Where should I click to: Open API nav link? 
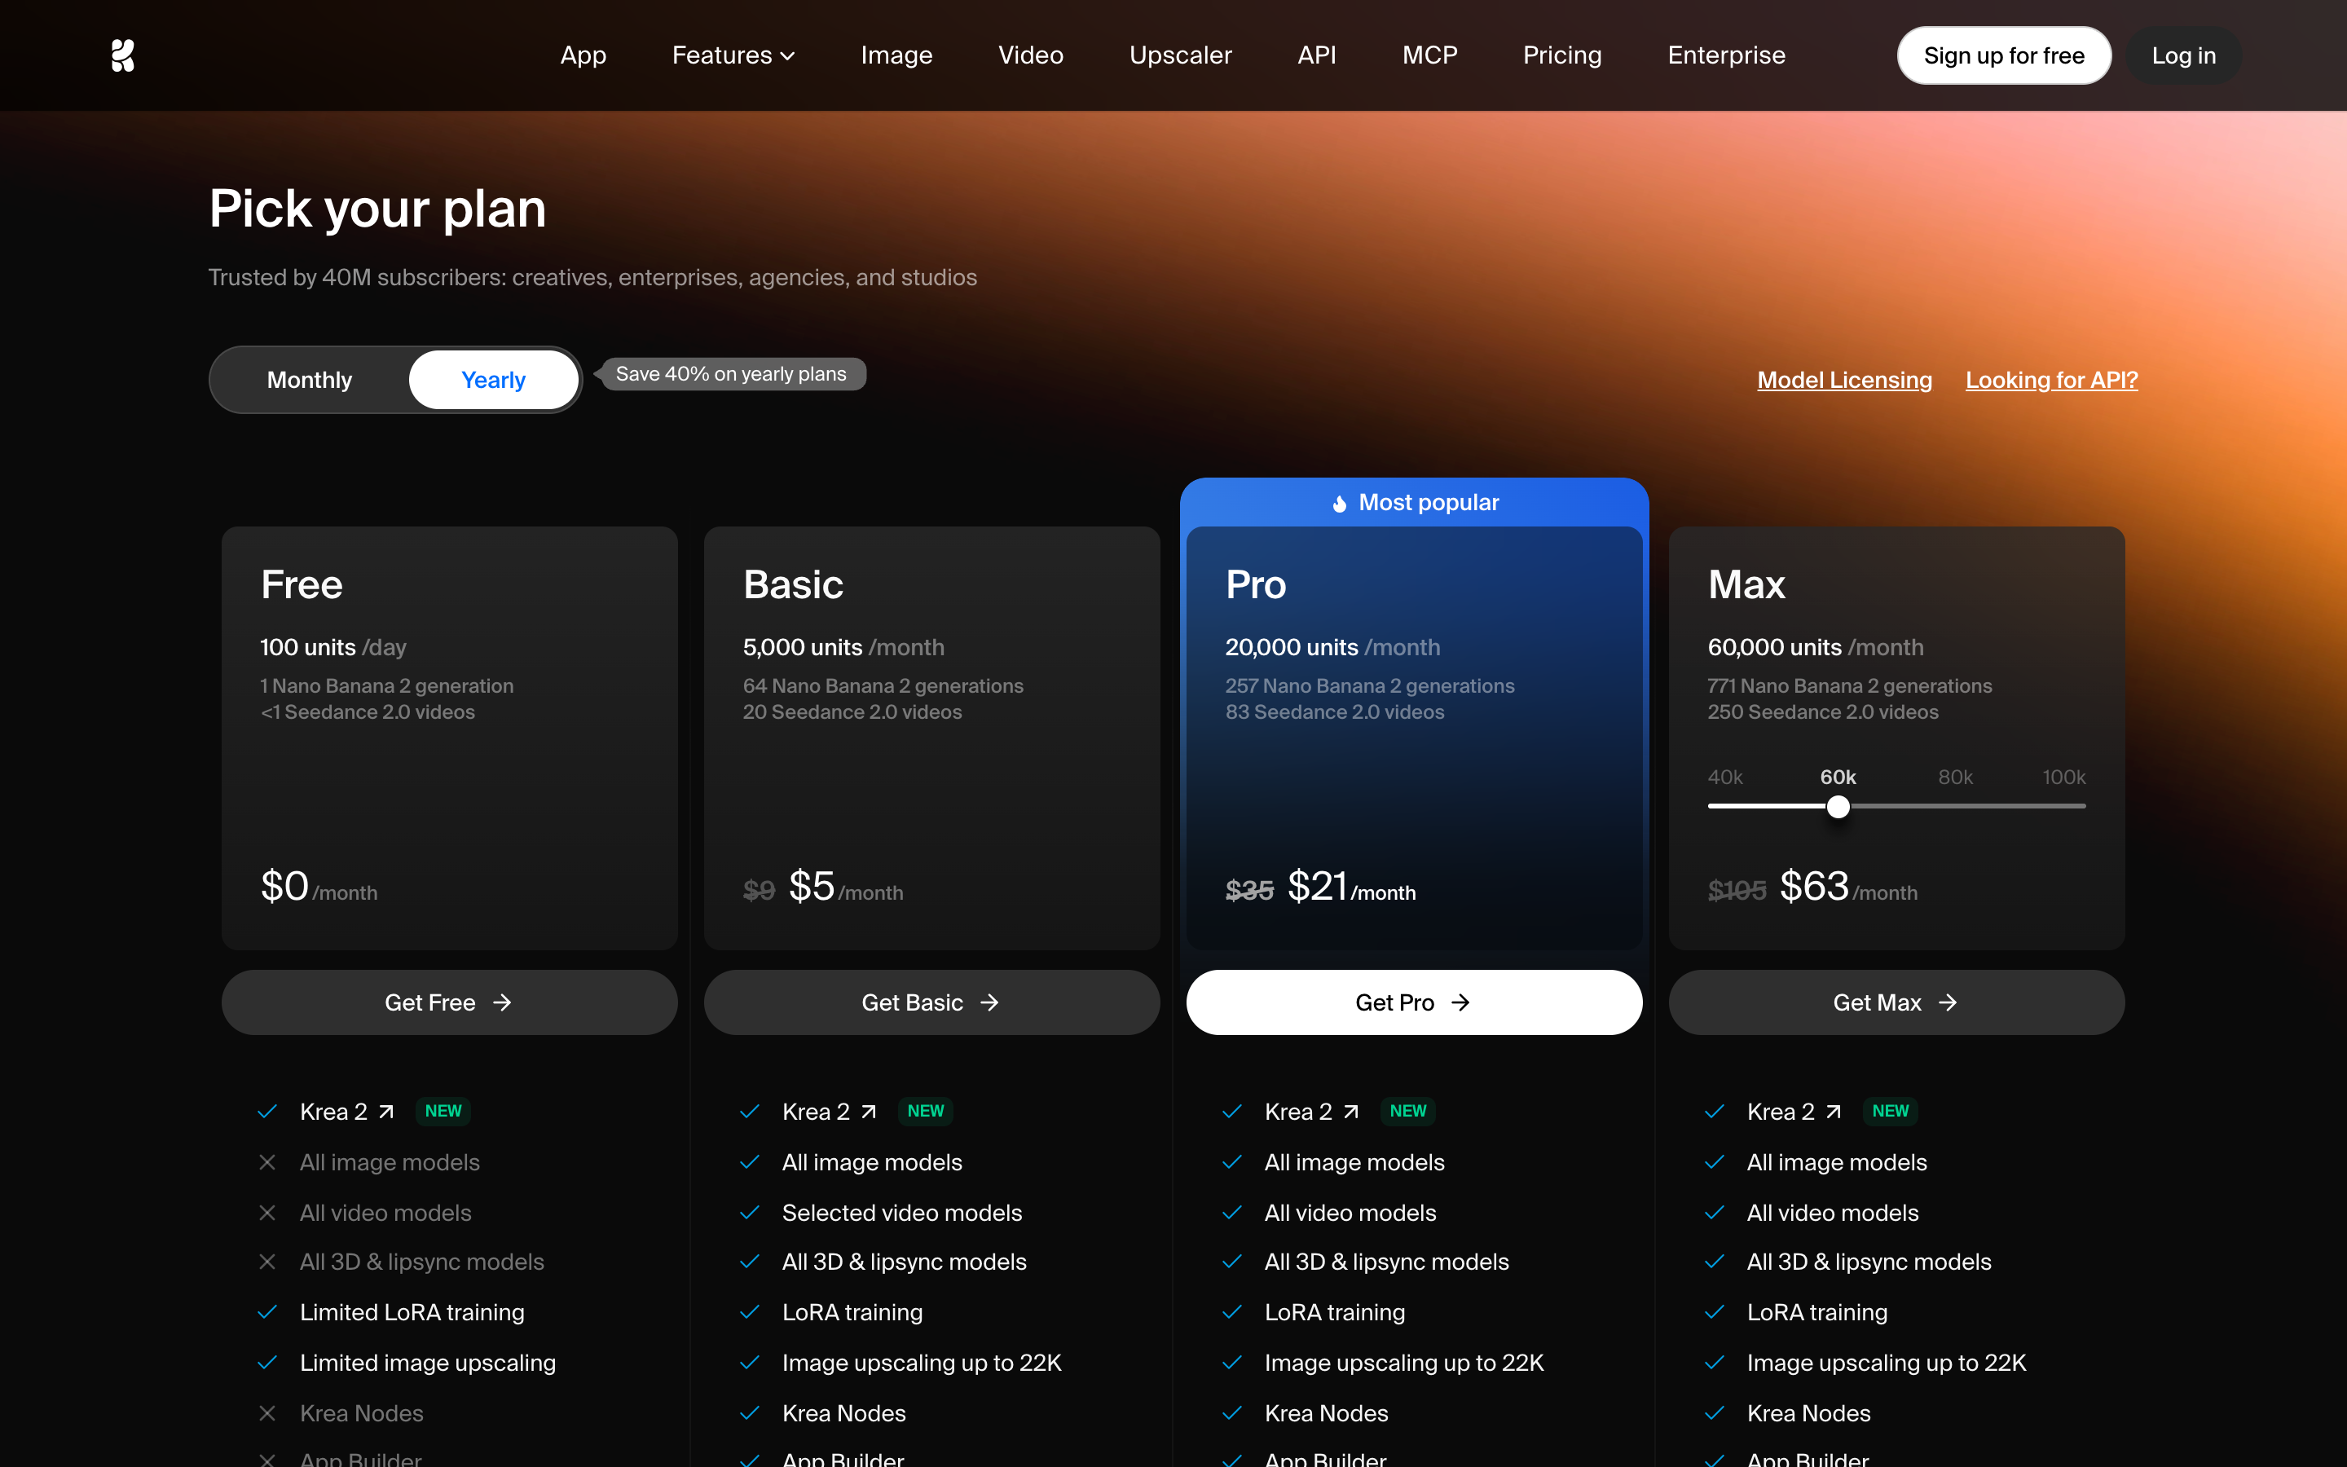[x=1317, y=55]
